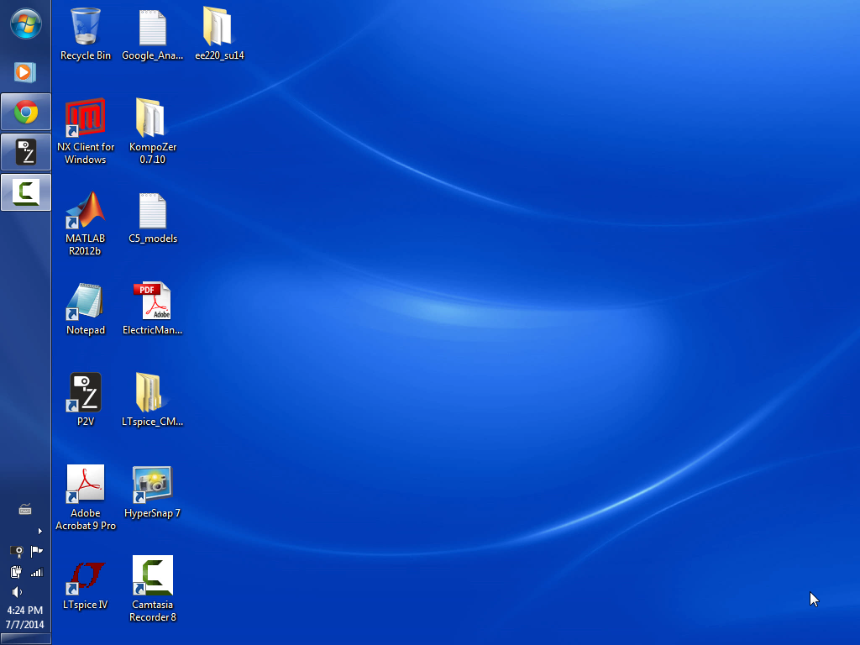Screen dimensions: 860x645
Task: Open network signal tray icon
Action: click(x=37, y=573)
